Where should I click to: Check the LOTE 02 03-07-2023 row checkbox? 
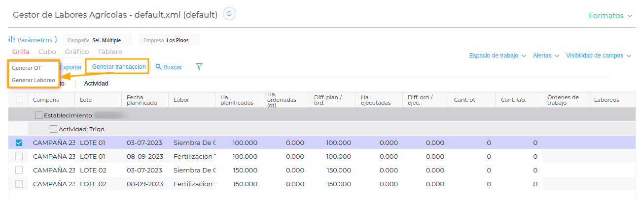click(x=19, y=171)
